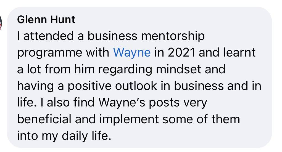Click the word "beneficial" in the comment

click(44, 119)
